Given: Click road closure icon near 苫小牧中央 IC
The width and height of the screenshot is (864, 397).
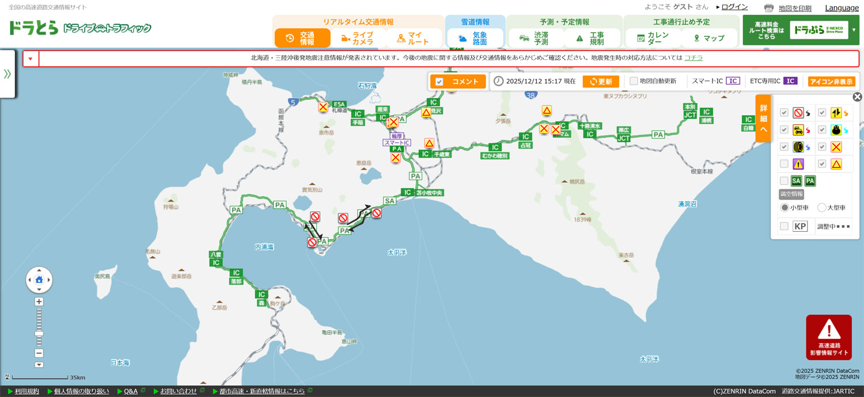Looking at the screenshot, I should pyautogui.click(x=377, y=213).
